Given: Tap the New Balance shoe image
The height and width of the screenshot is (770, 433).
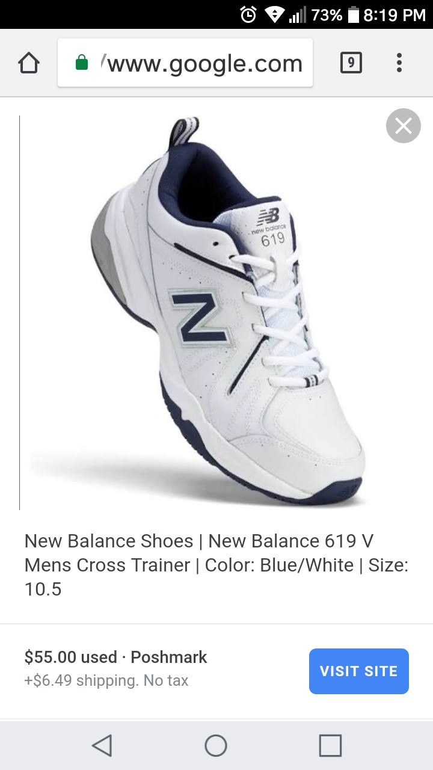Looking at the screenshot, I should [227, 313].
